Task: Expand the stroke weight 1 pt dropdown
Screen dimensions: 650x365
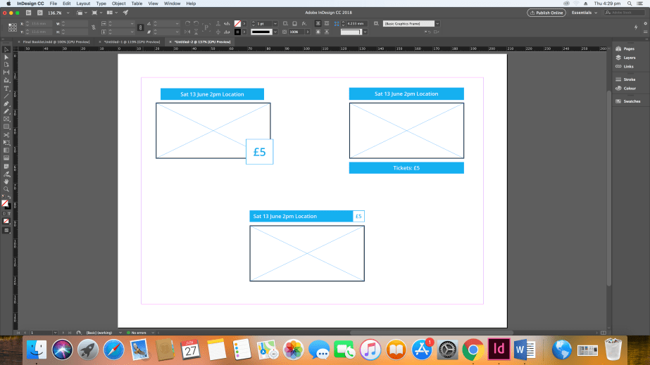Action: click(275, 24)
